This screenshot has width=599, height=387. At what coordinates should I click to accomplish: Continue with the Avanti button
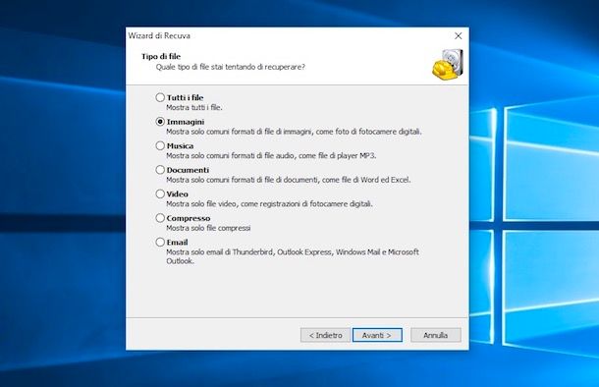coord(377,335)
